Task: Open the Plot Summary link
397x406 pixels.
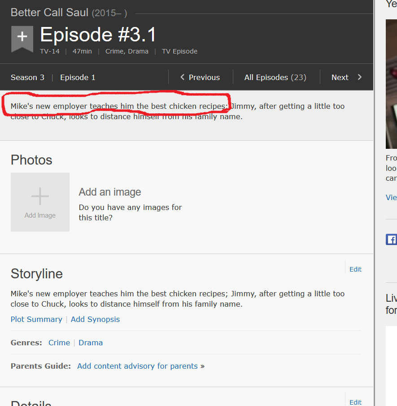Action: pos(36,319)
